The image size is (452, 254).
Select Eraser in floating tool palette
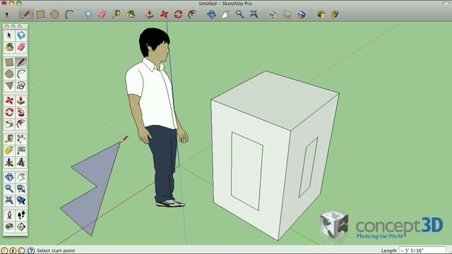click(21, 47)
